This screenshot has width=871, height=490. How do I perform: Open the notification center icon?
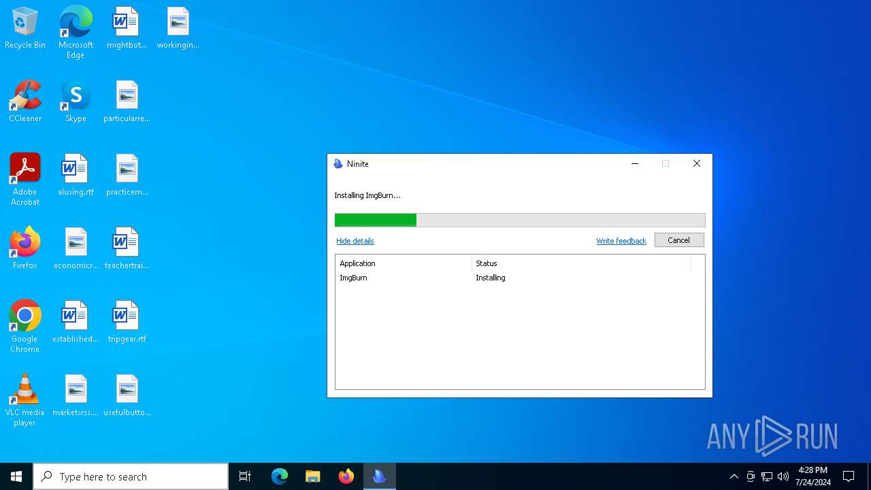click(x=849, y=476)
